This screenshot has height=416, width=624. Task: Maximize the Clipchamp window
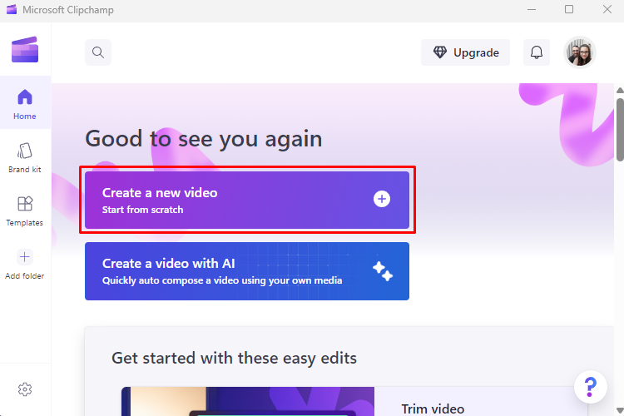(569, 9)
